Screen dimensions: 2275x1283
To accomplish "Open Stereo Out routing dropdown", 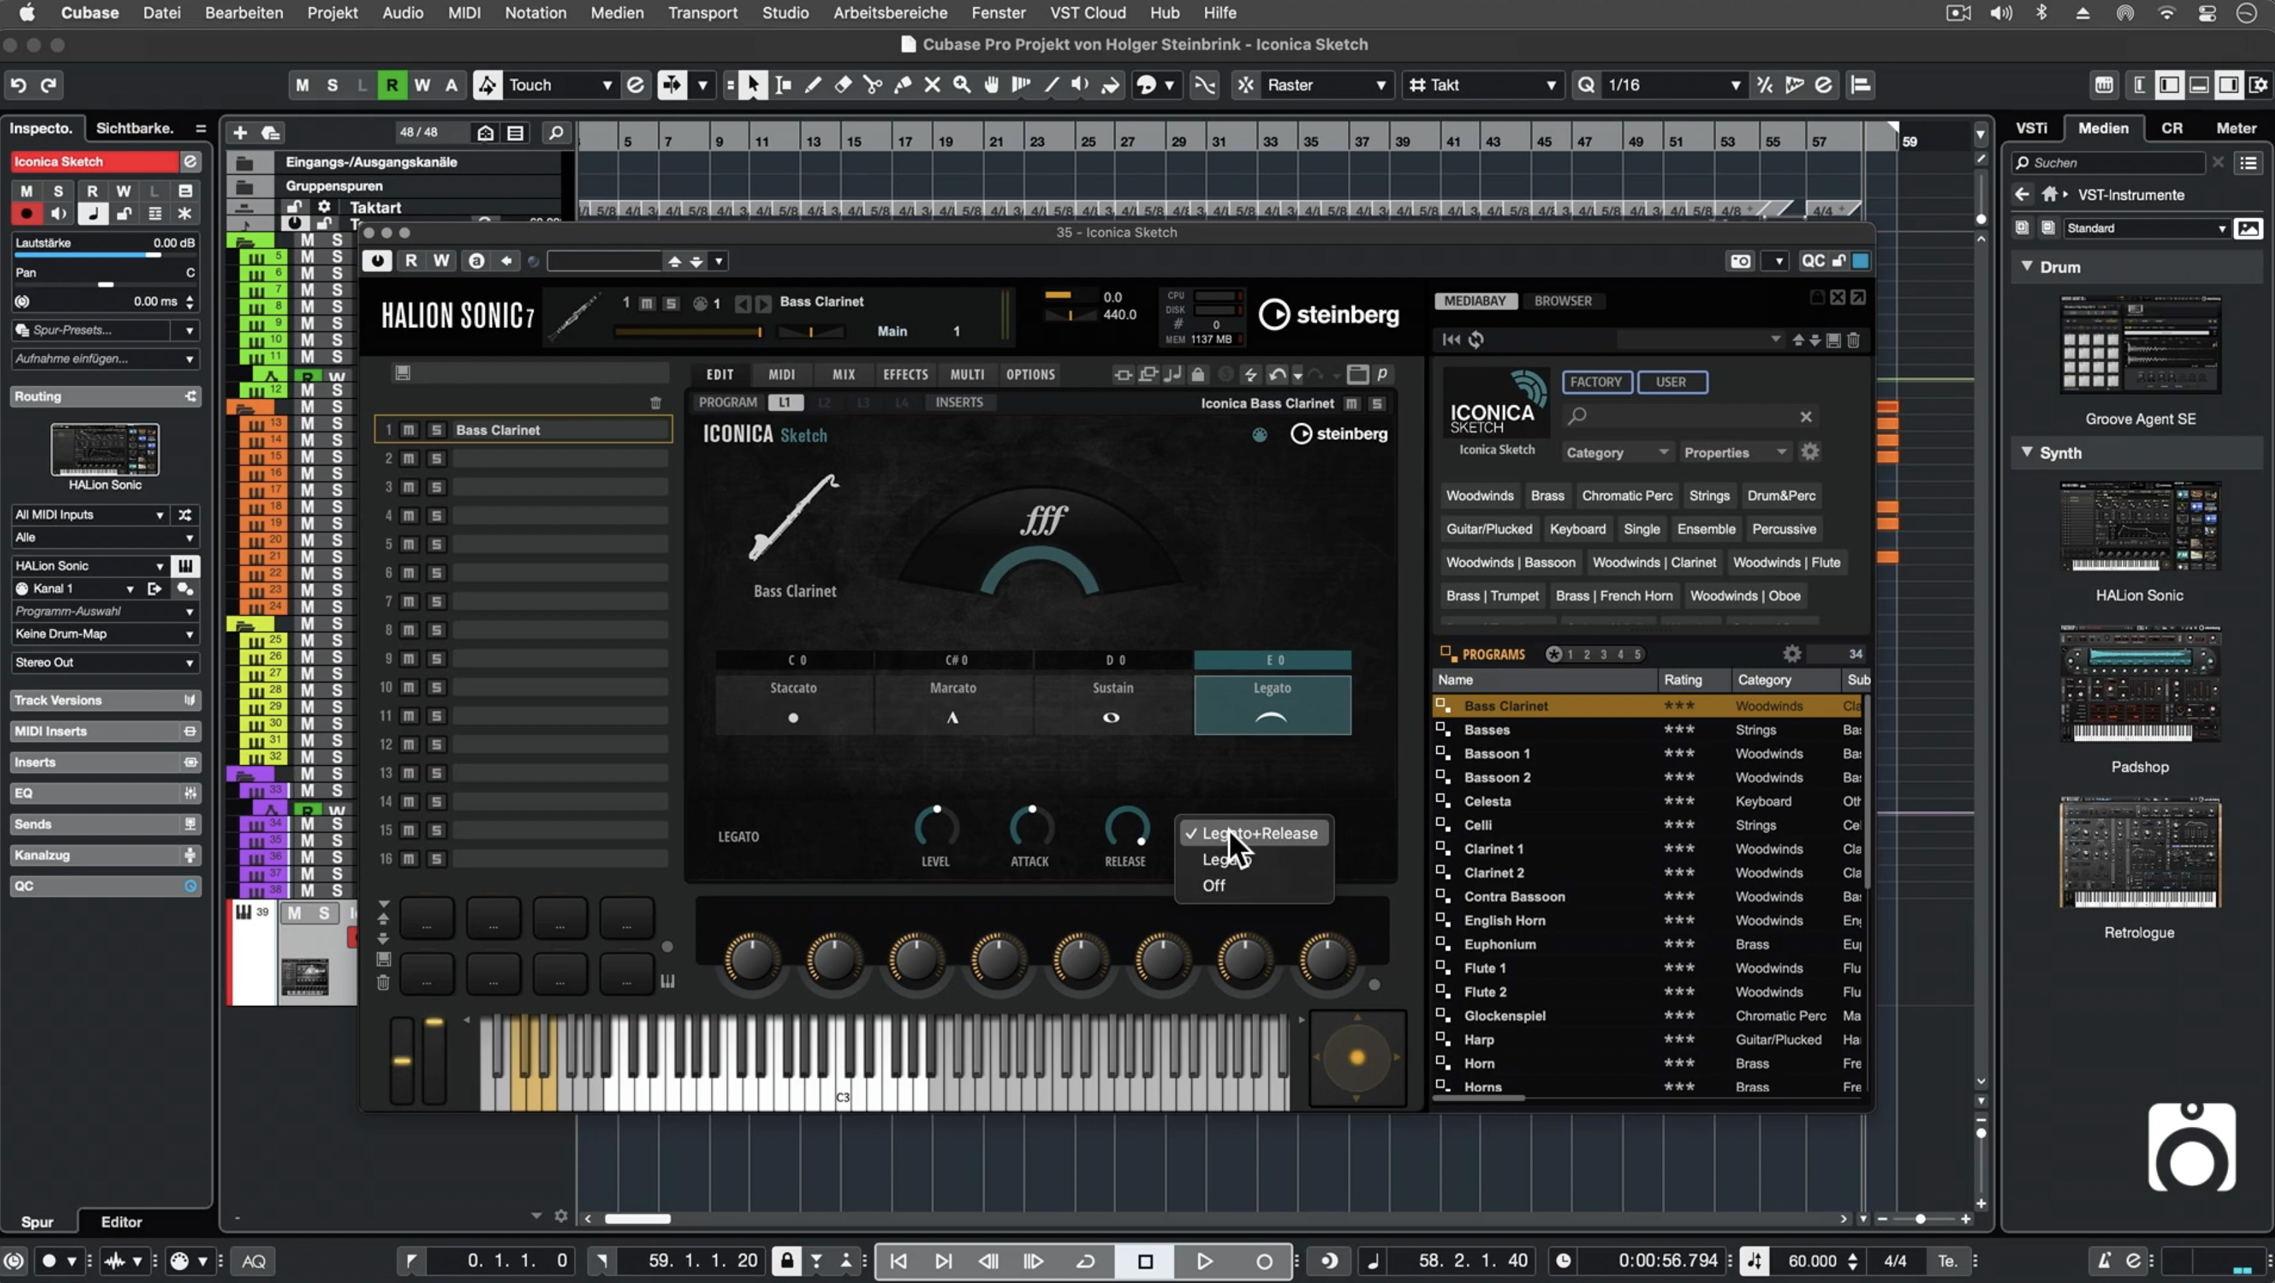I will point(104,662).
